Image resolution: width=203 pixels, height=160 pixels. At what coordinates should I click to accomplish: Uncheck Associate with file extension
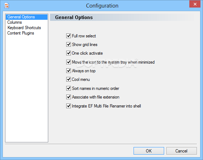pyautogui.click(x=68, y=97)
